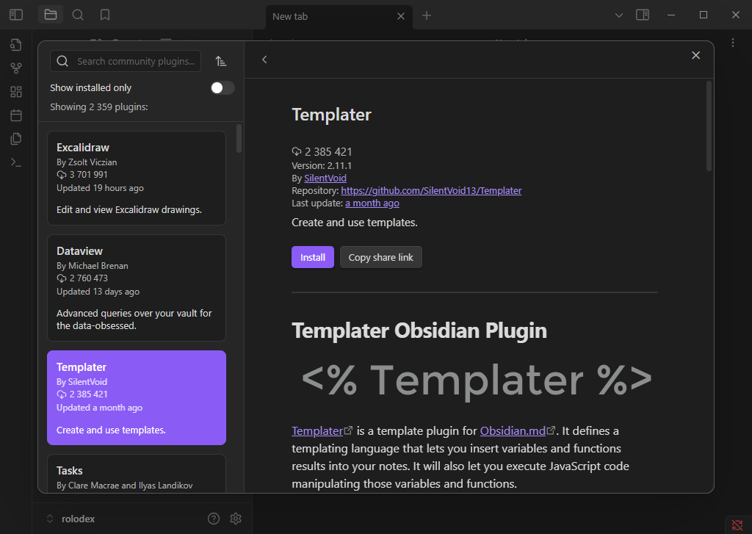Open the quick switcher ribbon icon

(x=16, y=45)
